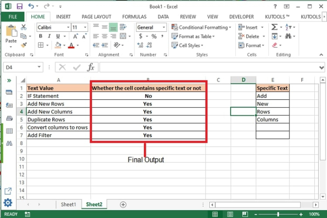327x218 pixels.
Task: Select the Format Painter brush
Action: 23,45
